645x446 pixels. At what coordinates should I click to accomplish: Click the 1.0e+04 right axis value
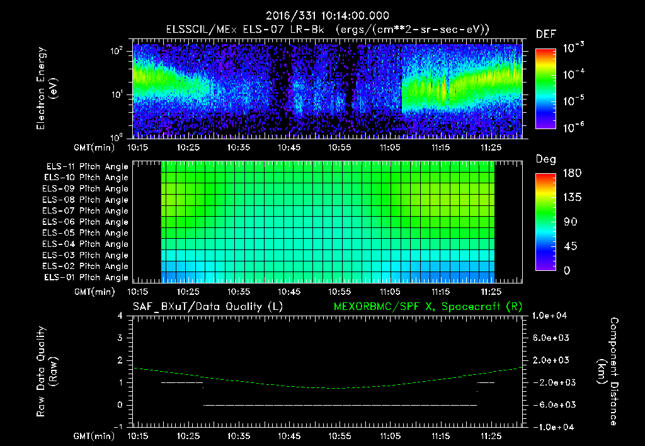(549, 316)
